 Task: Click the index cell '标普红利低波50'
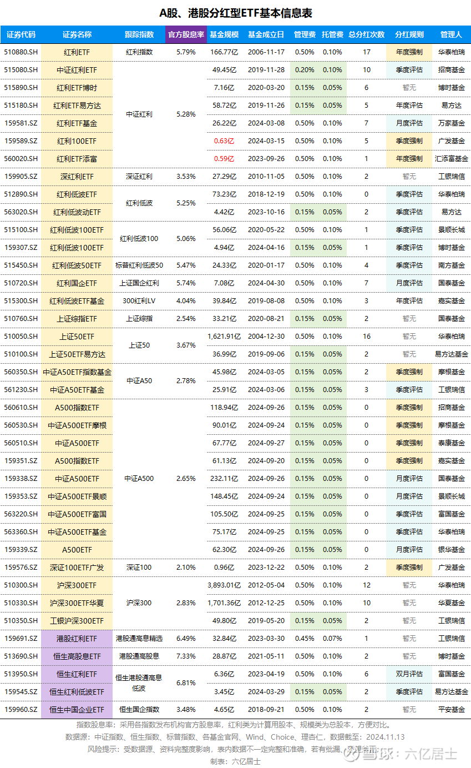point(139,265)
